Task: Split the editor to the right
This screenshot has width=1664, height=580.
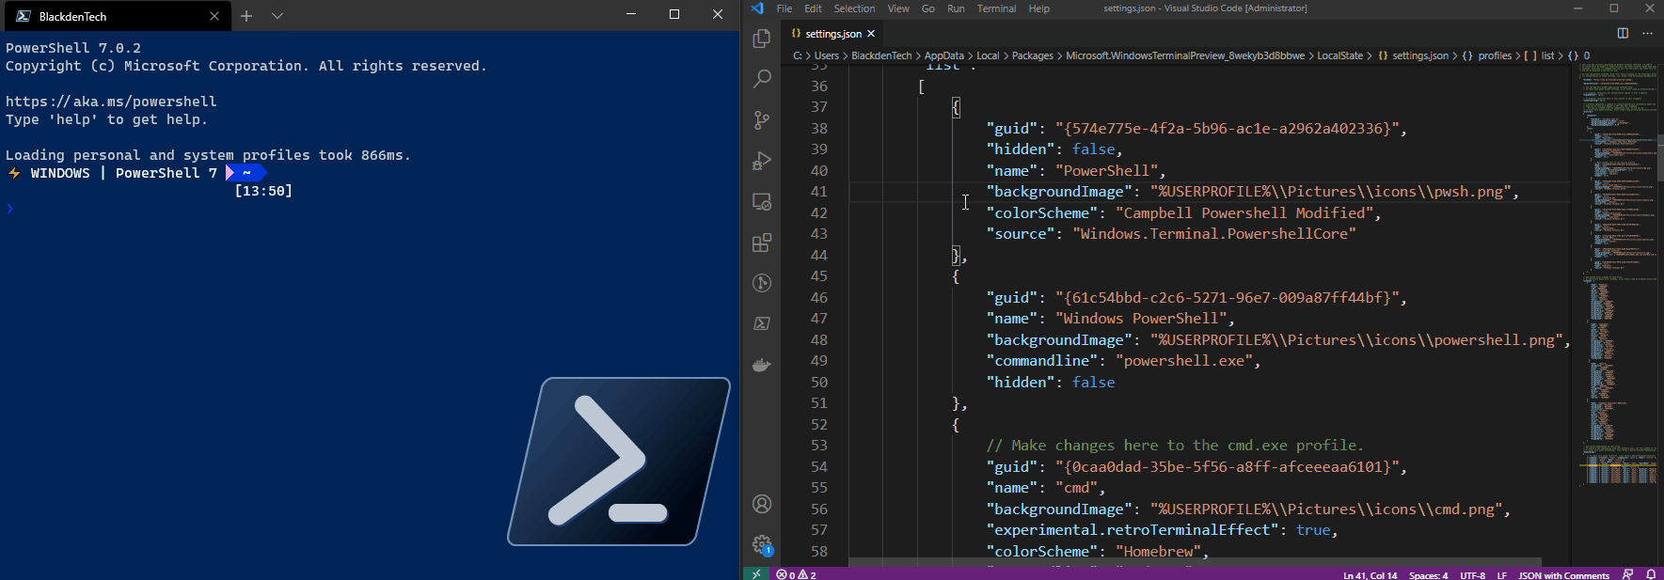Action: click(1623, 33)
